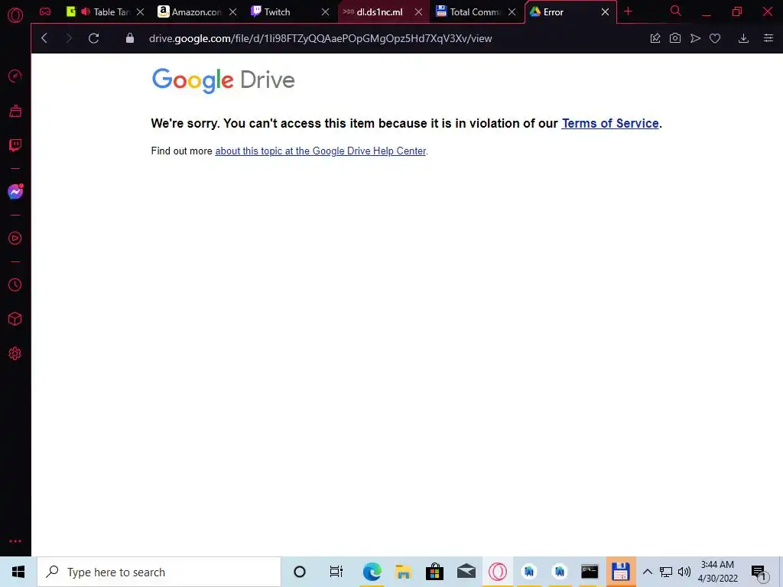Open Task View on taskbar

(x=336, y=572)
